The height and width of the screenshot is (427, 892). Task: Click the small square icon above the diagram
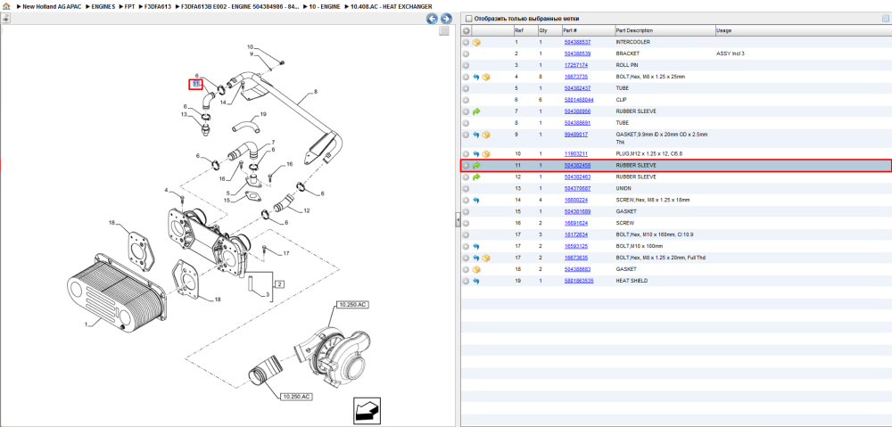click(444, 31)
